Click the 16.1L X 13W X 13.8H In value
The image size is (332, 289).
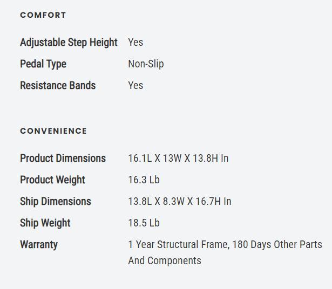(178, 158)
